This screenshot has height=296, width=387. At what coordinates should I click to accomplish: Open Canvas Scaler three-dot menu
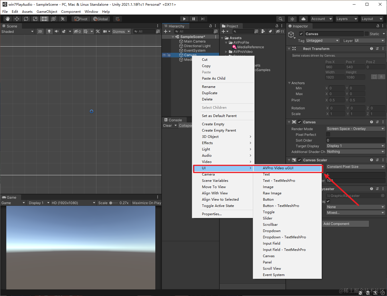383,160
